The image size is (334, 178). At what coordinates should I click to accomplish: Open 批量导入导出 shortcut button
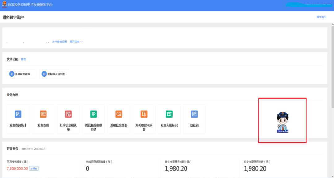pos(54,74)
